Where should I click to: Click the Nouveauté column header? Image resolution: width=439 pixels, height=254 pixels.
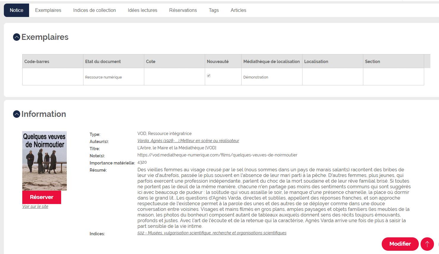click(223, 61)
